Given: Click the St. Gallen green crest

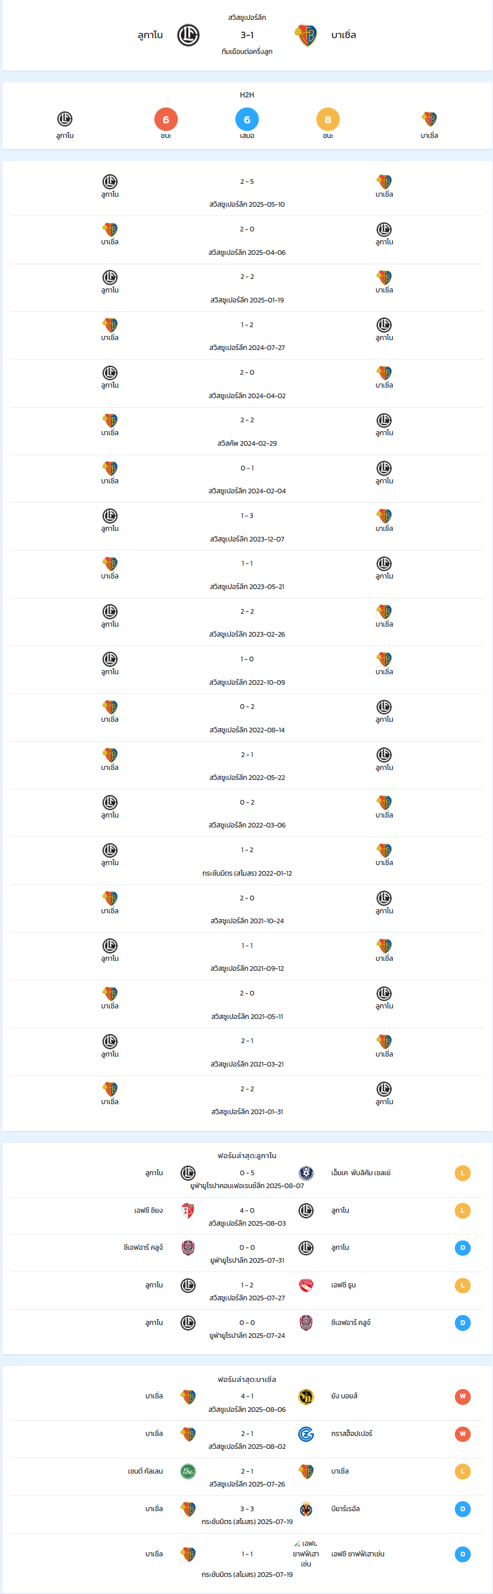Looking at the screenshot, I should pos(188,1471).
